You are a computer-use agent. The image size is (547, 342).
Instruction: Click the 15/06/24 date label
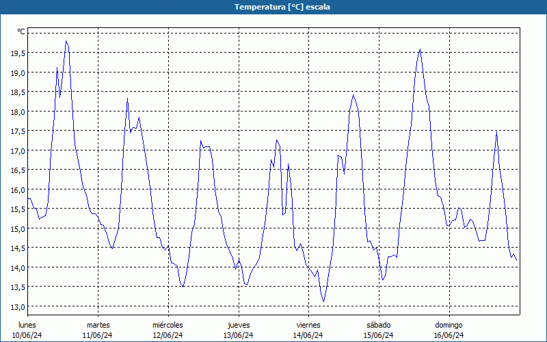(379, 335)
